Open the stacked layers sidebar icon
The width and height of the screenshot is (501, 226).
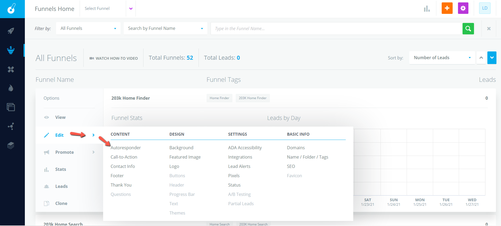11,145
